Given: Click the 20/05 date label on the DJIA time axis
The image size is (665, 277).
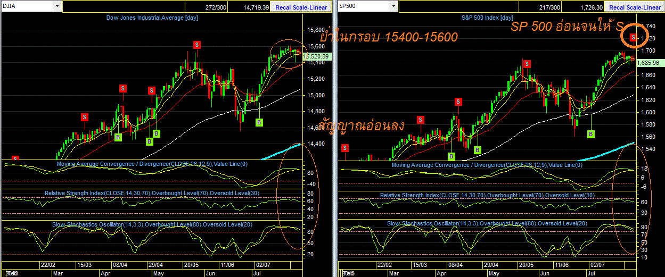Looking at the screenshot, I should [191, 264].
